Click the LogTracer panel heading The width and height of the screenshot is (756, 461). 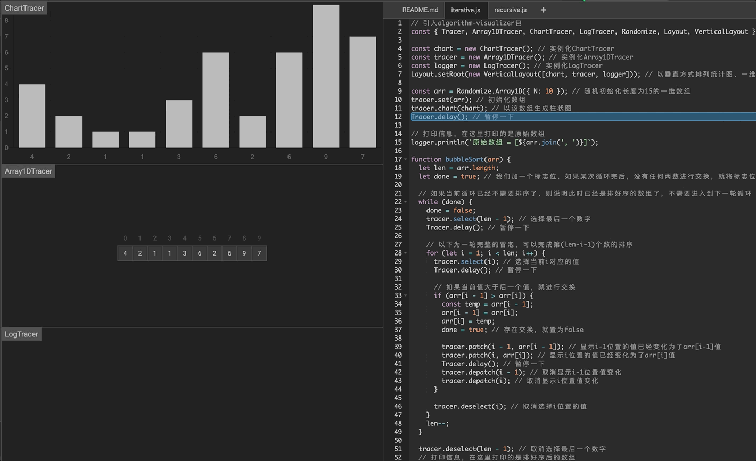coord(21,334)
